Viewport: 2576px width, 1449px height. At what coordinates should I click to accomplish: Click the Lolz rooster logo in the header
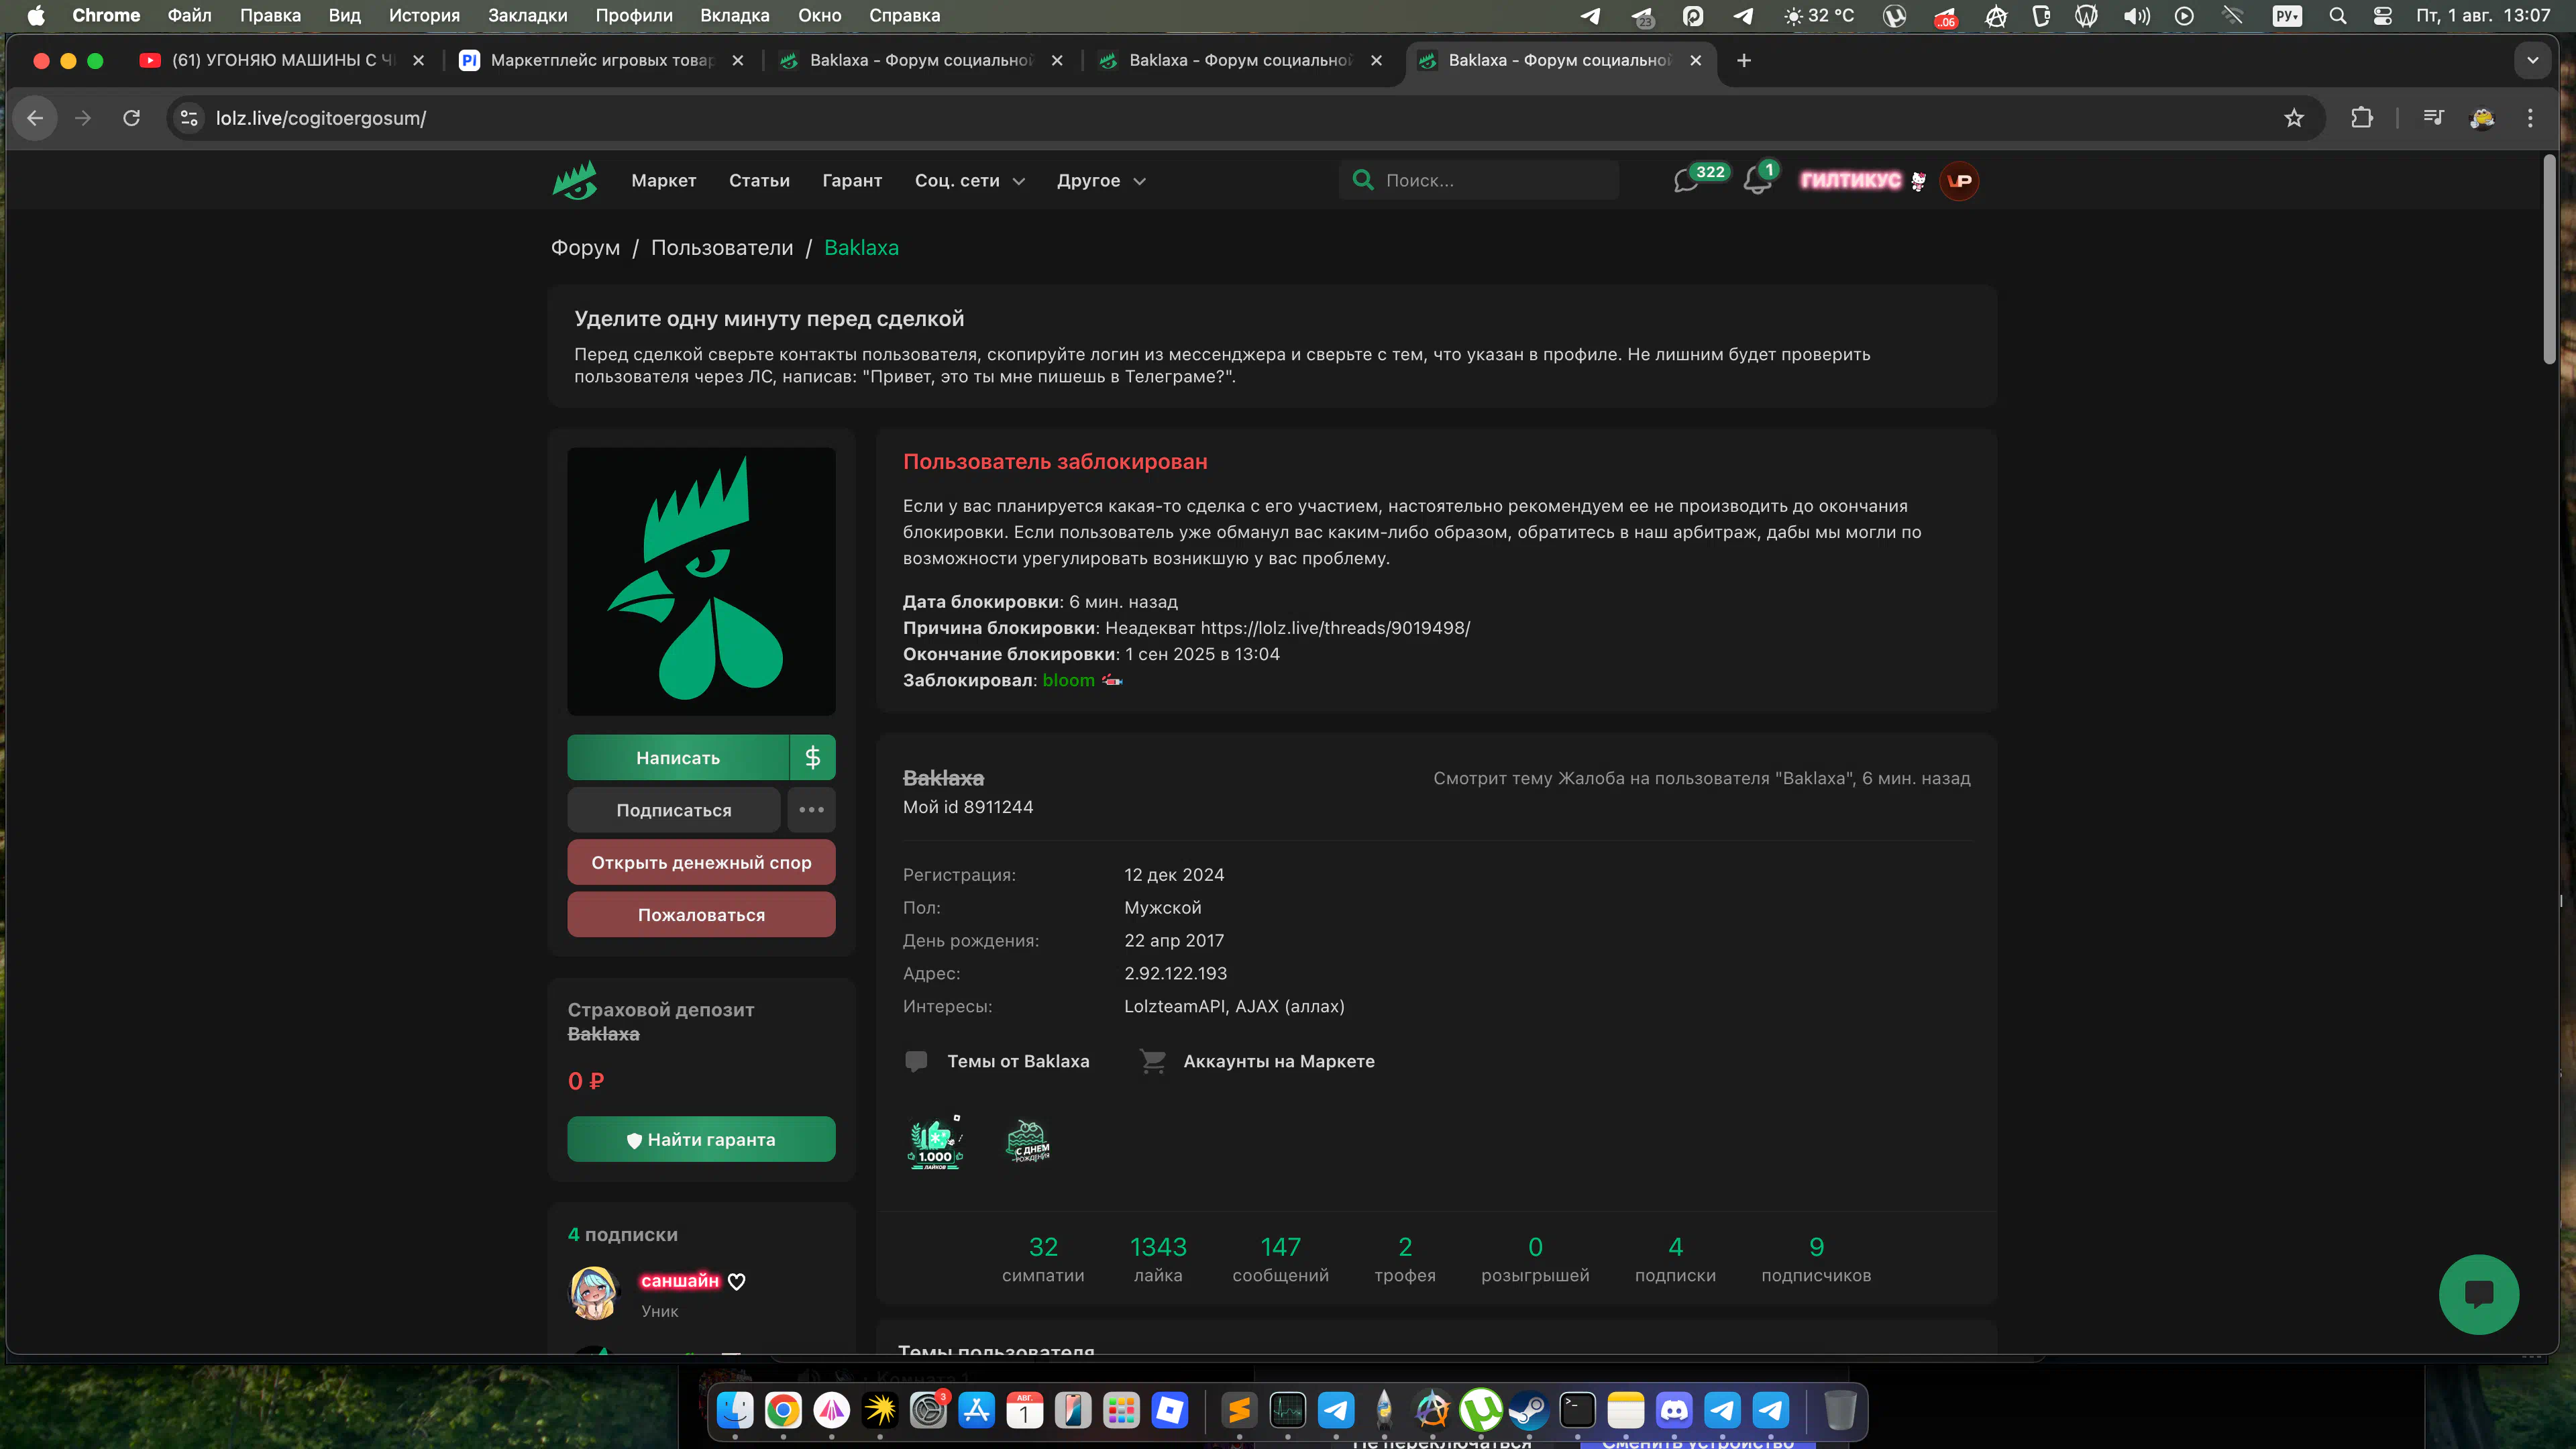click(575, 180)
